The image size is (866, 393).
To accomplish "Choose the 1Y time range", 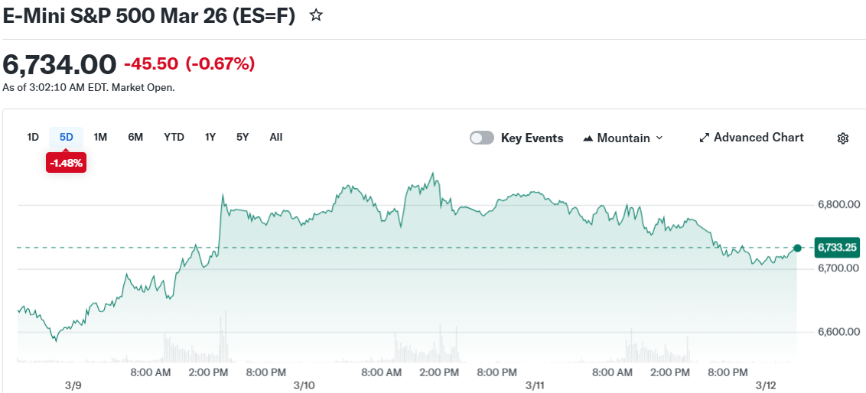I will click(210, 138).
